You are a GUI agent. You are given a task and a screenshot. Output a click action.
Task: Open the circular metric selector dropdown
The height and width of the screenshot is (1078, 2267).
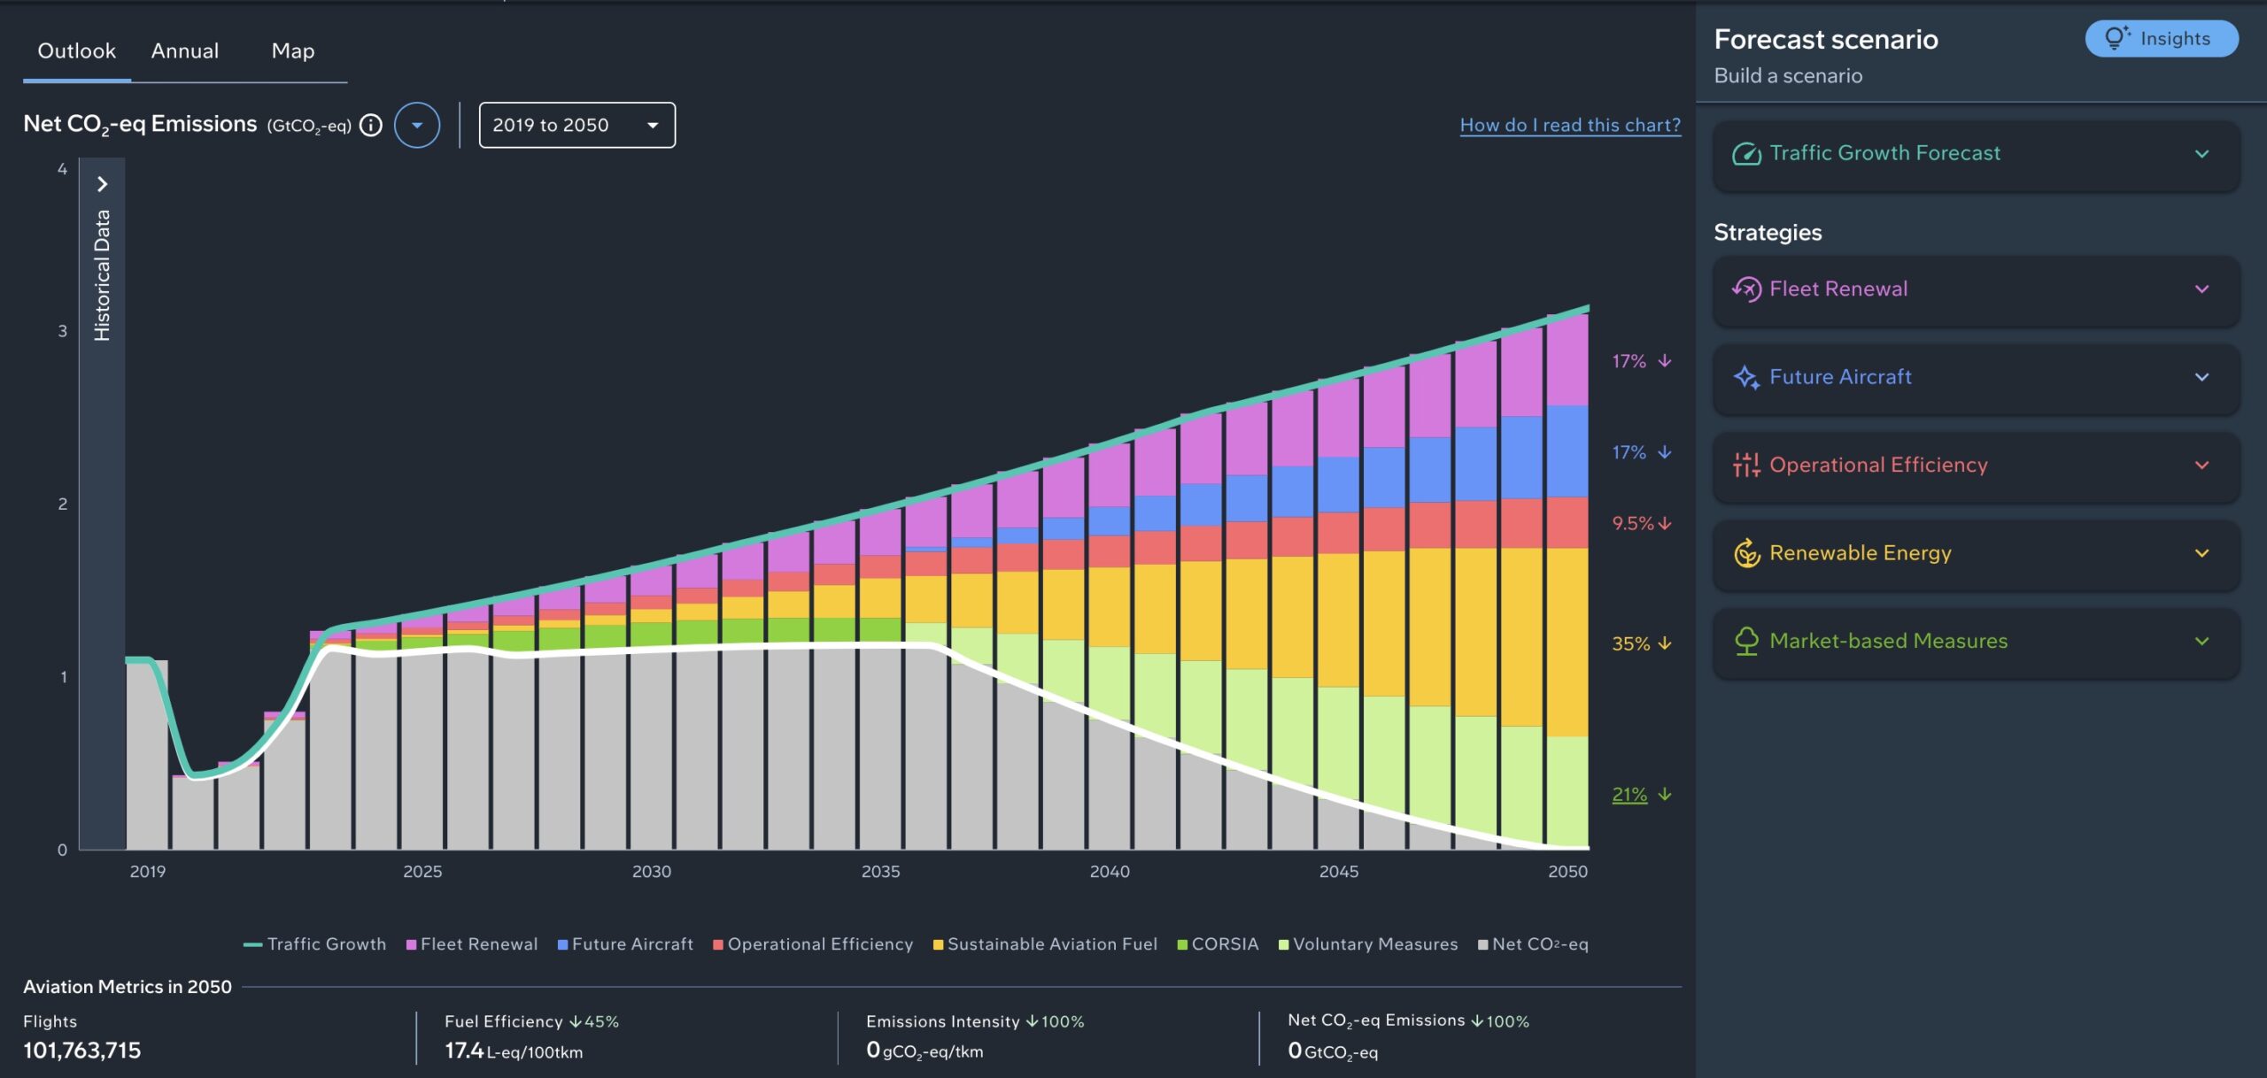pyautogui.click(x=416, y=125)
